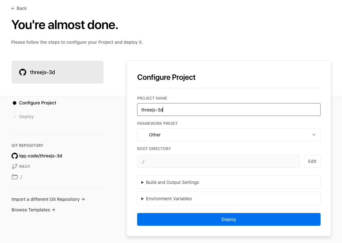Viewport: 342px width, 243px height.
Task: Expand the Environment Variables section
Action: pyautogui.click(x=169, y=199)
